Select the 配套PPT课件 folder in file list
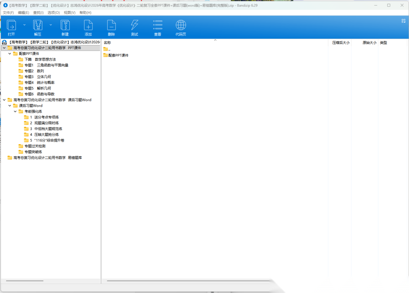Screen dimensions: 409x293 pyautogui.click(x=118, y=55)
